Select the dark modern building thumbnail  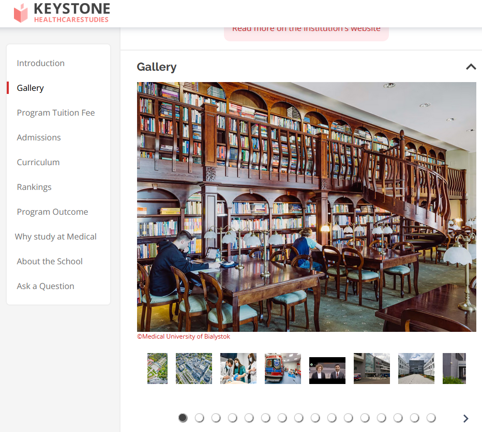coord(416,369)
